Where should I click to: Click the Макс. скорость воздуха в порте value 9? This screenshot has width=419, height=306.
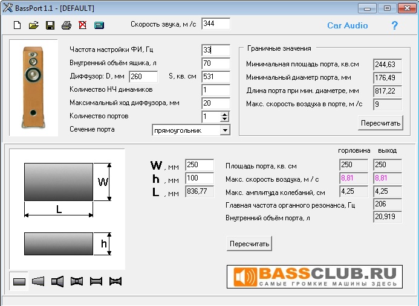[x=388, y=104]
